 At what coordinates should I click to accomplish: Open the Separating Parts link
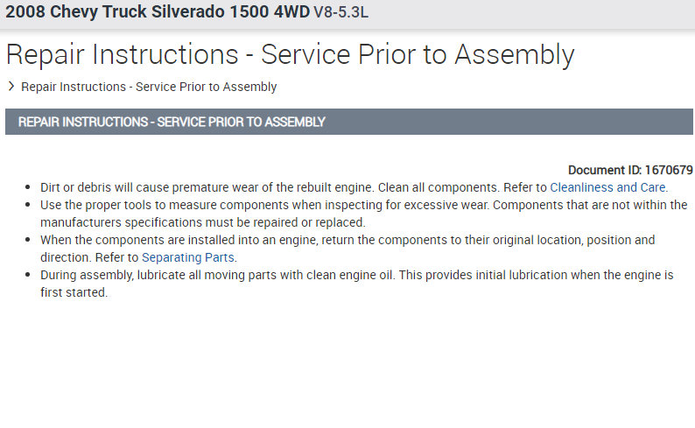click(x=188, y=257)
